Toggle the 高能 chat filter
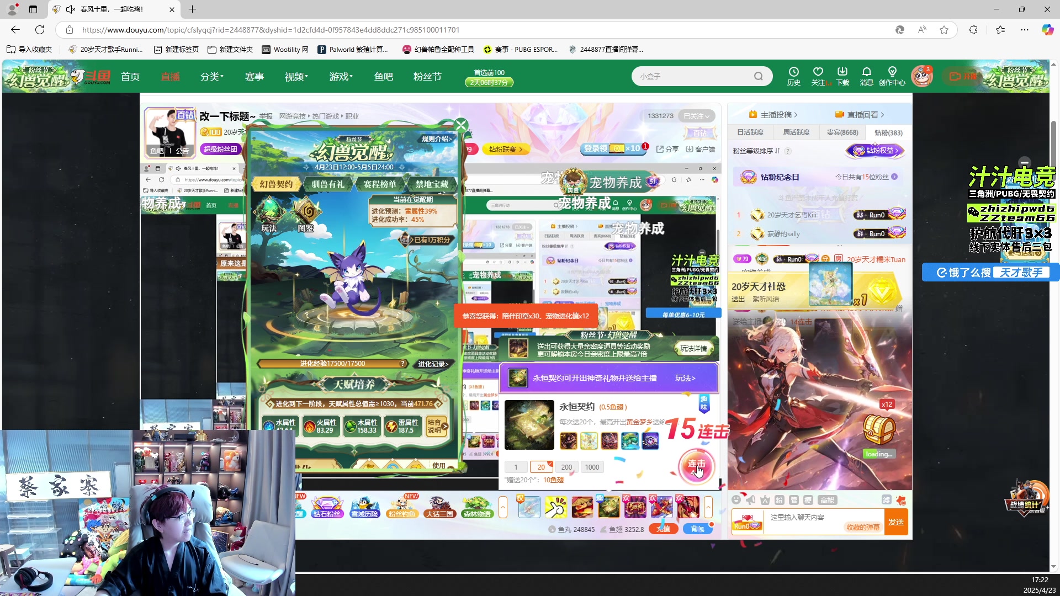Viewport: 1060px width, 596px height. [x=827, y=500]
